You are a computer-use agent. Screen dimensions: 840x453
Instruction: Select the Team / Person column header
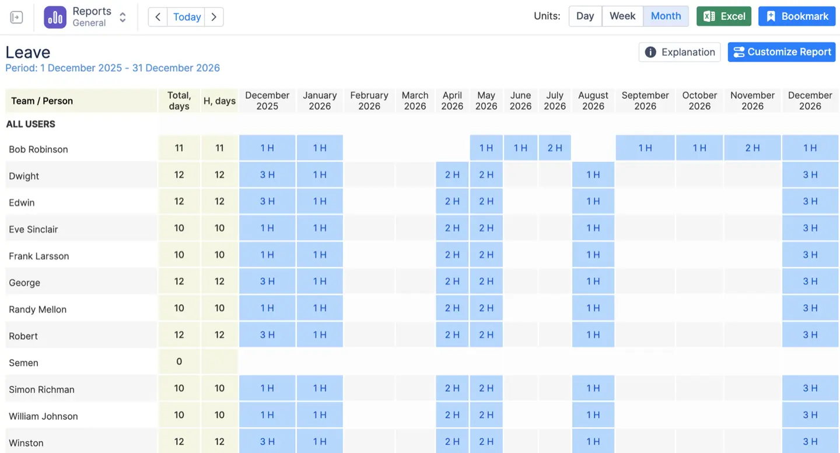pos(81,100)
